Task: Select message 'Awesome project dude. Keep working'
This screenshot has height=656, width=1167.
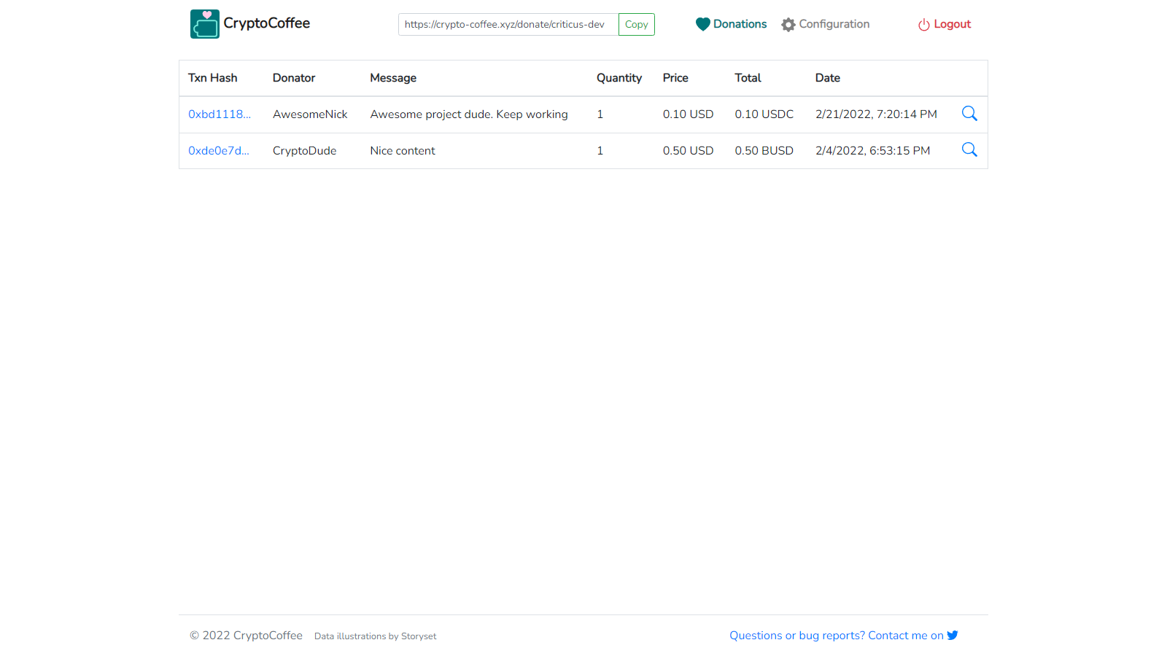Action: pyautogui.click(x=469, y=114)
